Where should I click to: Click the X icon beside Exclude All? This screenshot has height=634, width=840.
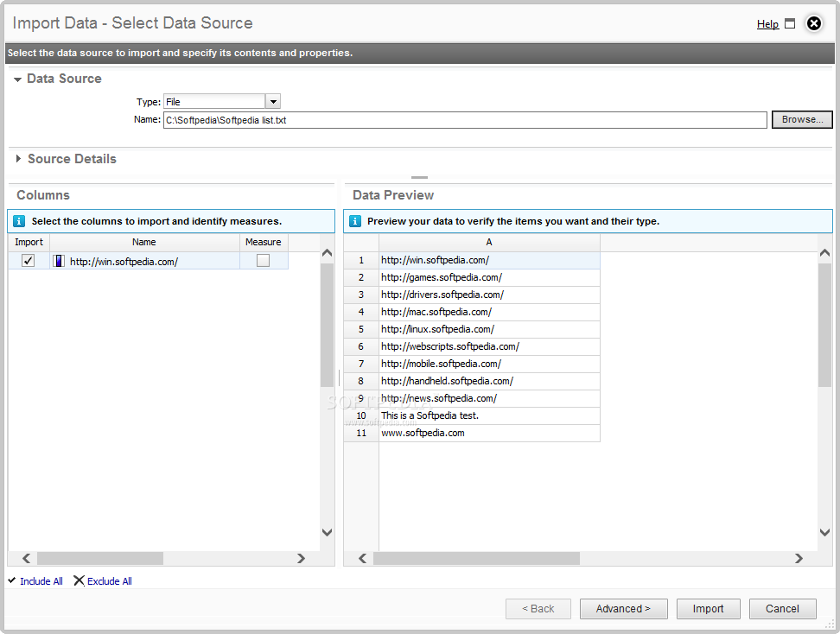tap(79, 580)
